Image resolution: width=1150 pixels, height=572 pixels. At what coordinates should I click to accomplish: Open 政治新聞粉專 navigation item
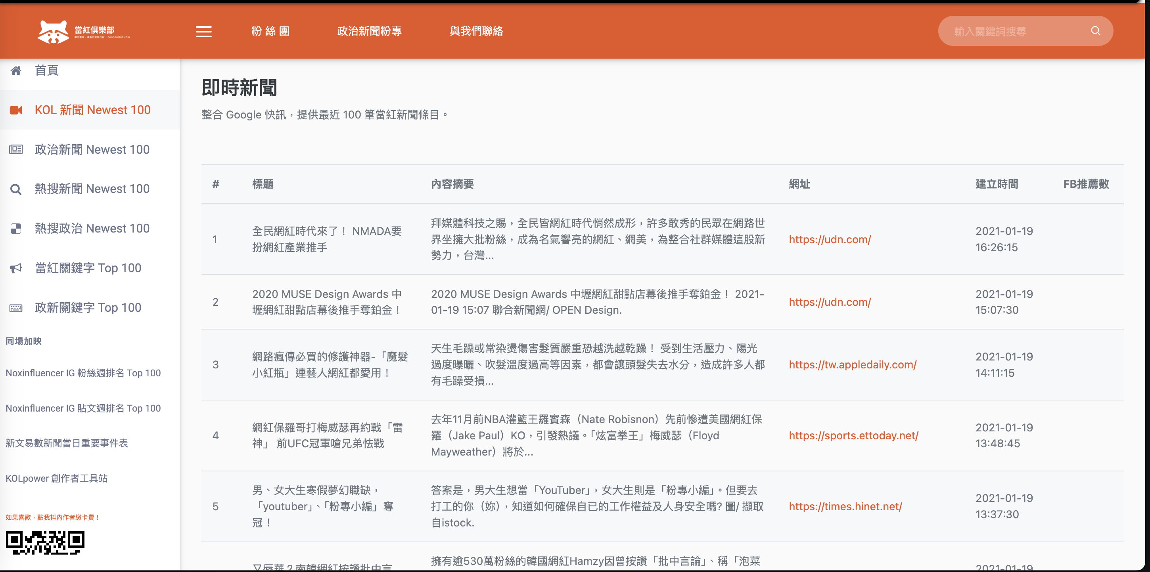[369, 31]
